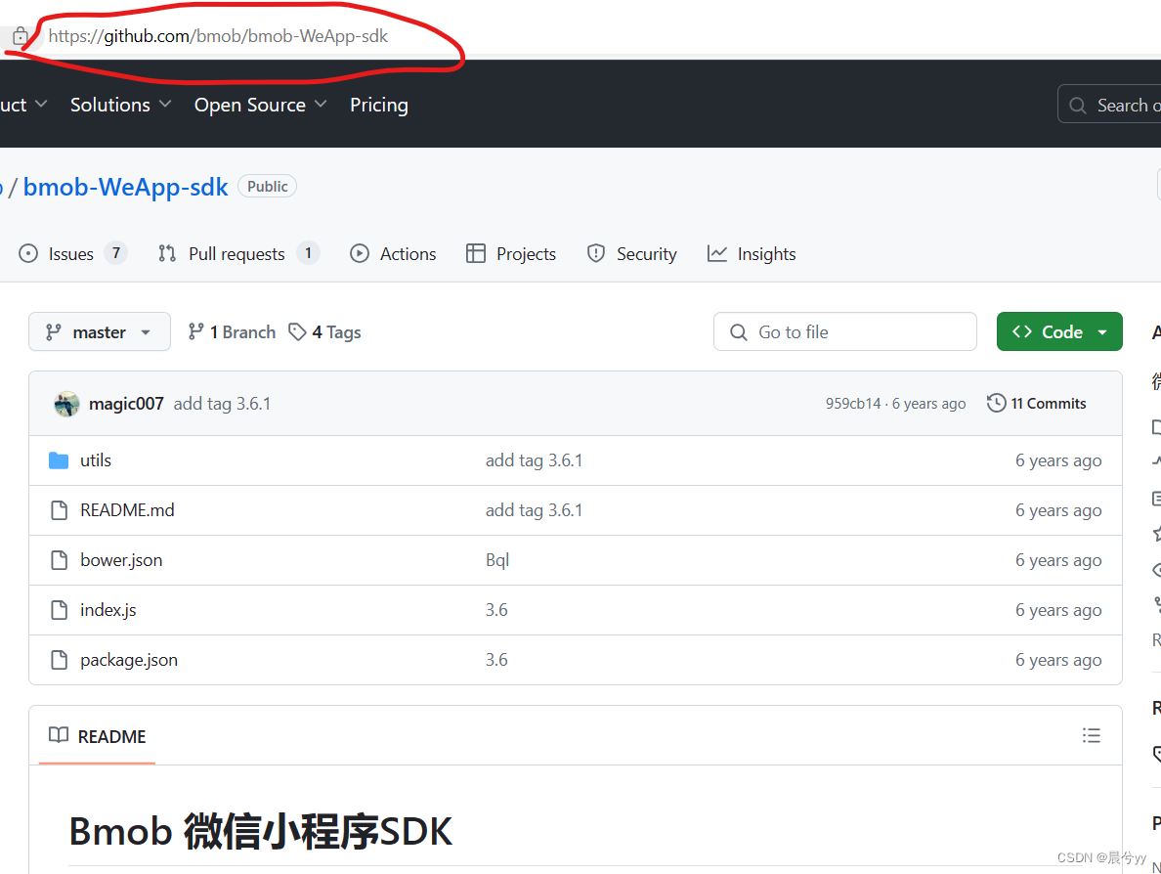Open the bower.json file
Image resolution: width=1161 pixels, height=874 pixels.
click(121, 560)
